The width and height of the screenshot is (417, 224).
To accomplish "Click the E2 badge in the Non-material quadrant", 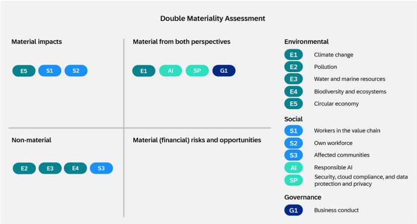I will [24, 169].
